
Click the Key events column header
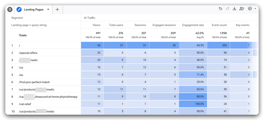pos(243,25)
